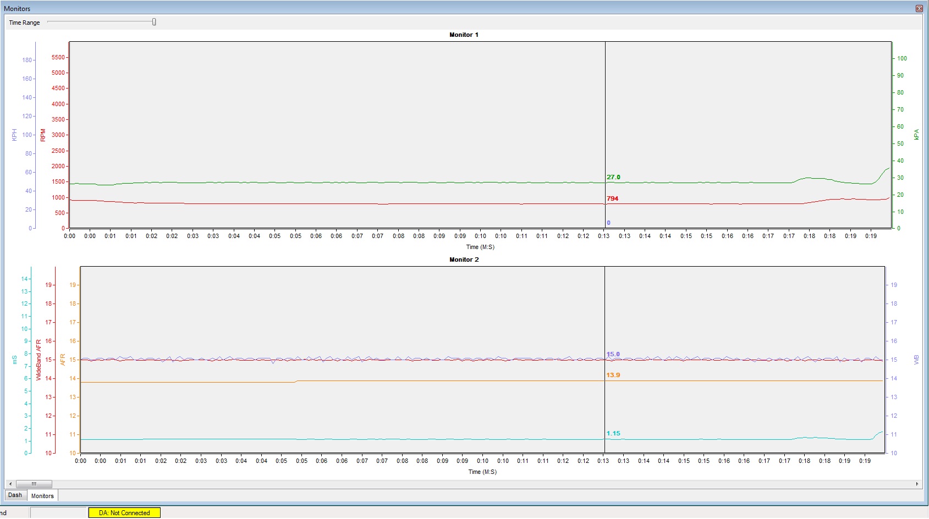Select the Monitors tab
The width and height of the screenshot is (929, 519).
click(x=42, y=496)
